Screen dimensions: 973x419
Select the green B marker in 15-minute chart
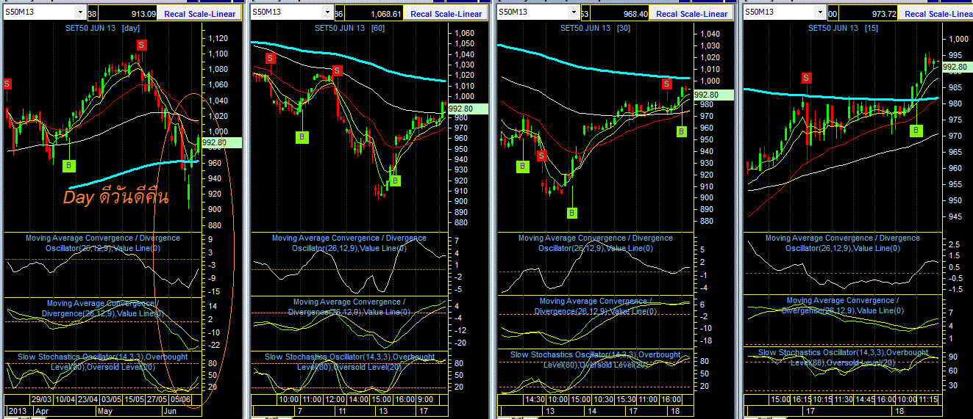[916, 130]
